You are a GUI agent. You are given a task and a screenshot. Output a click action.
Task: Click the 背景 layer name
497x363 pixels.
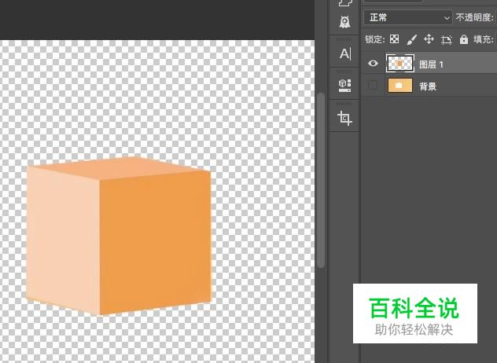click(x=428, y=86)
